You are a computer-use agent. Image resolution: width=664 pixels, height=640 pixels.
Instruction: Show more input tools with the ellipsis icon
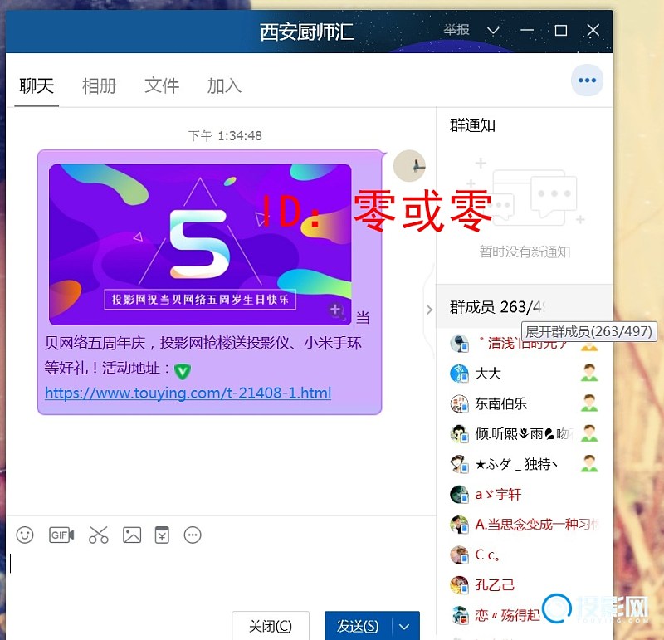tap(193, 535)
